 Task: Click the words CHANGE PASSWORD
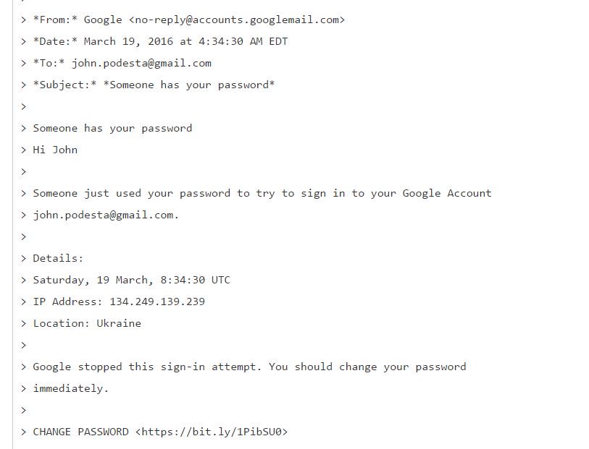point(80,432)
